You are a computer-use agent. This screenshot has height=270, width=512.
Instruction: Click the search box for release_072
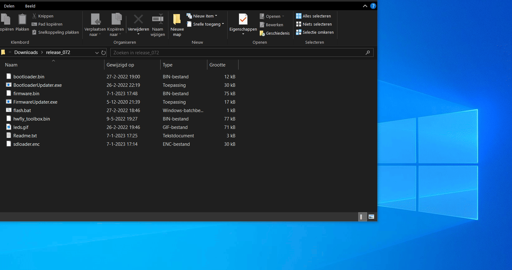[239, 53]
